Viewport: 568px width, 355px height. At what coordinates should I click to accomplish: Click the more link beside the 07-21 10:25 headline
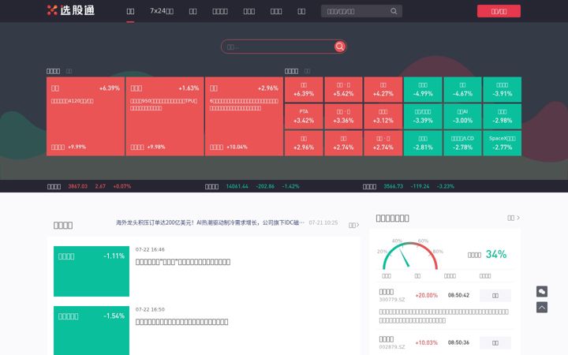click(x=353, y=225)
